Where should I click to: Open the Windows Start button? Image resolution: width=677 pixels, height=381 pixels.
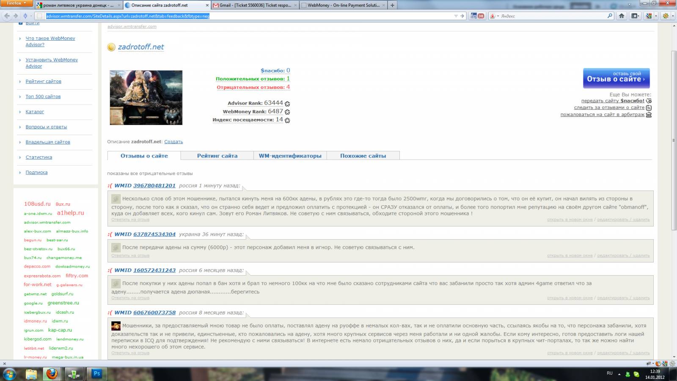pos(9,374)
